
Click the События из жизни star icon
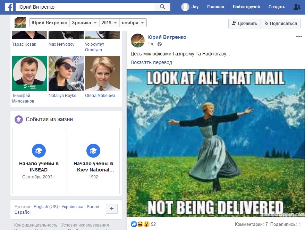click(19, 120)
